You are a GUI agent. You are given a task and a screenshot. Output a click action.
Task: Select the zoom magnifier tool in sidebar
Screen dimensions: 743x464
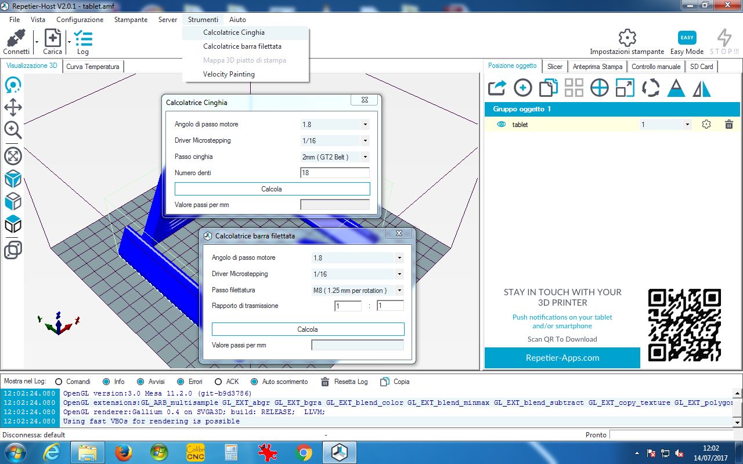click(13, 129)
